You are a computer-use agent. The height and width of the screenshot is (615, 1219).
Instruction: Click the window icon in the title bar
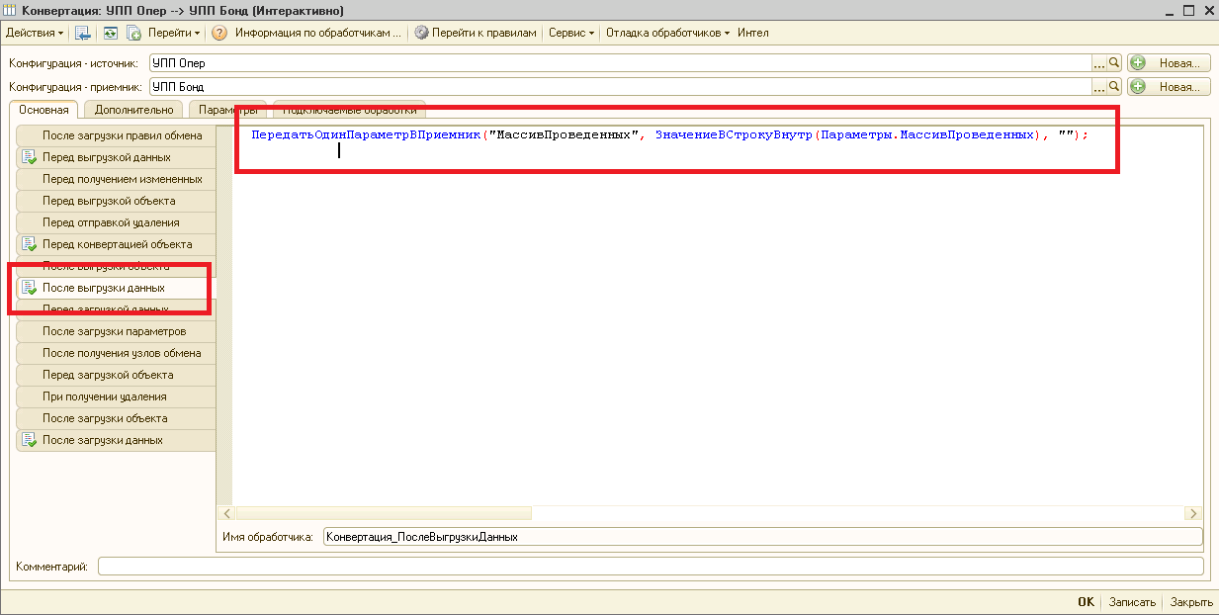tap(11, 10)
